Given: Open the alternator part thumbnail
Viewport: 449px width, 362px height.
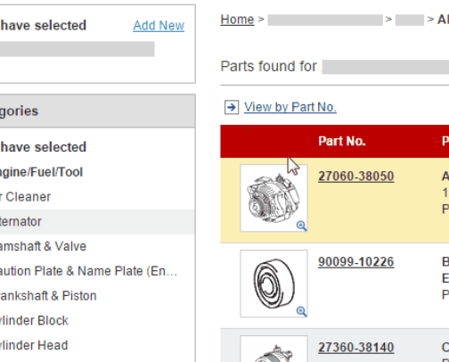Looking at the screenshot, I should point(273,198).
